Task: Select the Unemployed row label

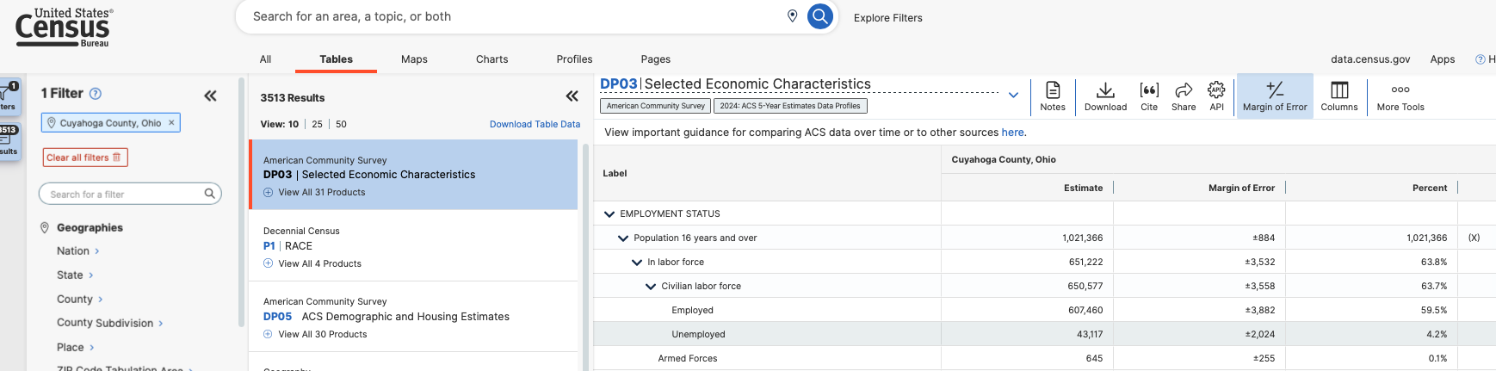Action: [698, 334]
